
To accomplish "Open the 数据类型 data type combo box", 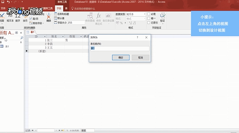I will coord(136,14).
